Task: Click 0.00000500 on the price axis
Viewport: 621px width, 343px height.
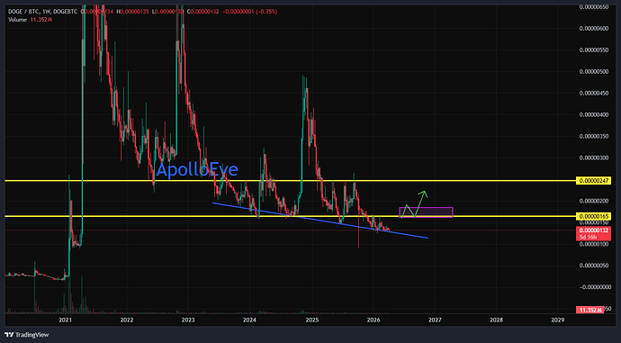Action: coord(594,72)
